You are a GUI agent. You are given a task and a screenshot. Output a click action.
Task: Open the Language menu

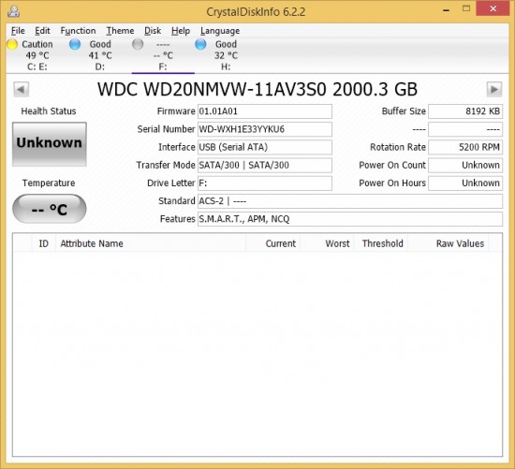point(220,31)
